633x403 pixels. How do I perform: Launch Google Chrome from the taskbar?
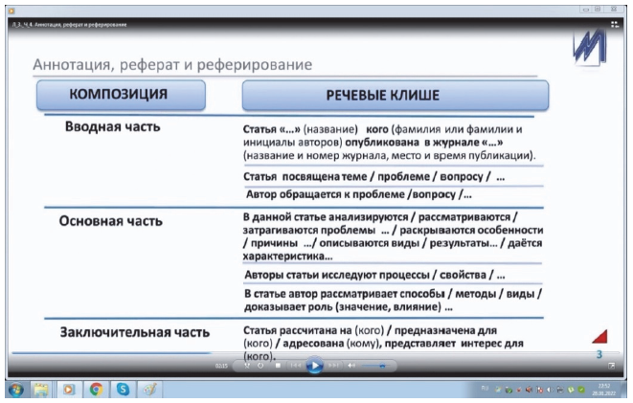pyautogui.click(x=96, y=390)
